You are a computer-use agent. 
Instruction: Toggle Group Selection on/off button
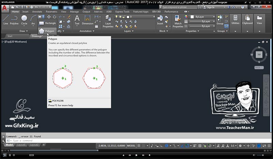[226, 26]
